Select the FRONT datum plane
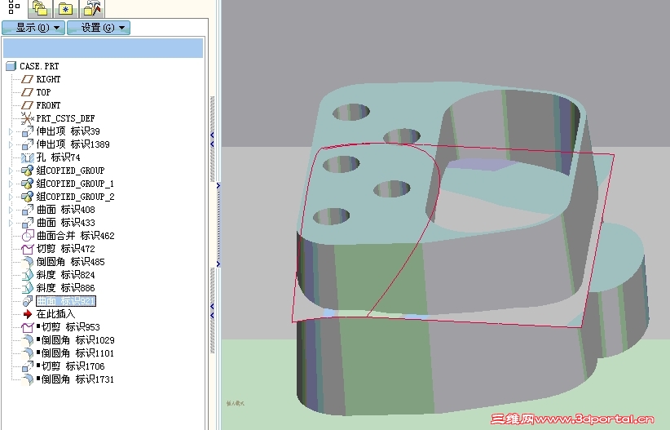Screen dimensions: 670x430 tap(48, 105)
